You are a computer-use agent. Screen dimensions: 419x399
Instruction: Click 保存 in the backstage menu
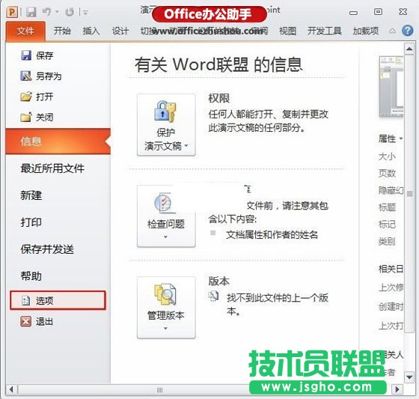(x=37, y=55)
